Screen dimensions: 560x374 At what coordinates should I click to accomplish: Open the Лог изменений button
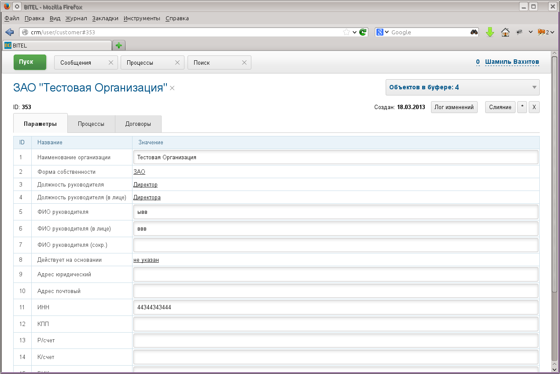tap(454, 107)
